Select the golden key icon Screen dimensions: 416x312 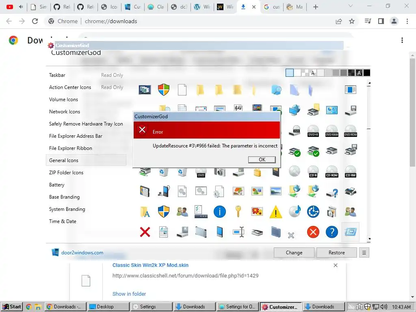pos(238,211)
